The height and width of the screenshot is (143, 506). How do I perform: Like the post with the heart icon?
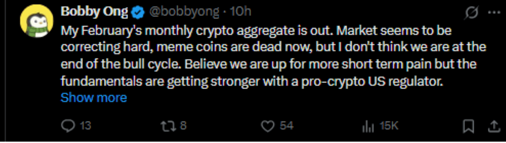(267, 126)
